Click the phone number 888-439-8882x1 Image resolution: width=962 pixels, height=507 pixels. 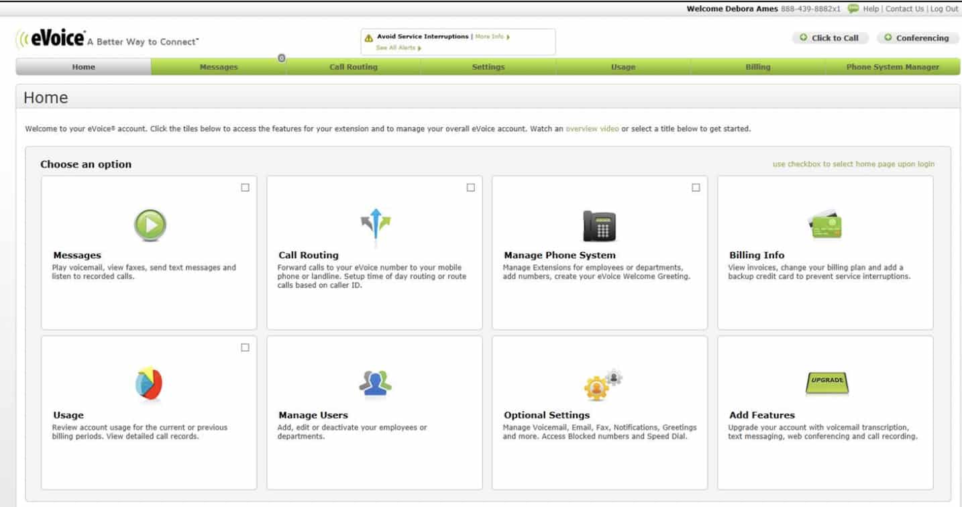[x=811, y=9]
